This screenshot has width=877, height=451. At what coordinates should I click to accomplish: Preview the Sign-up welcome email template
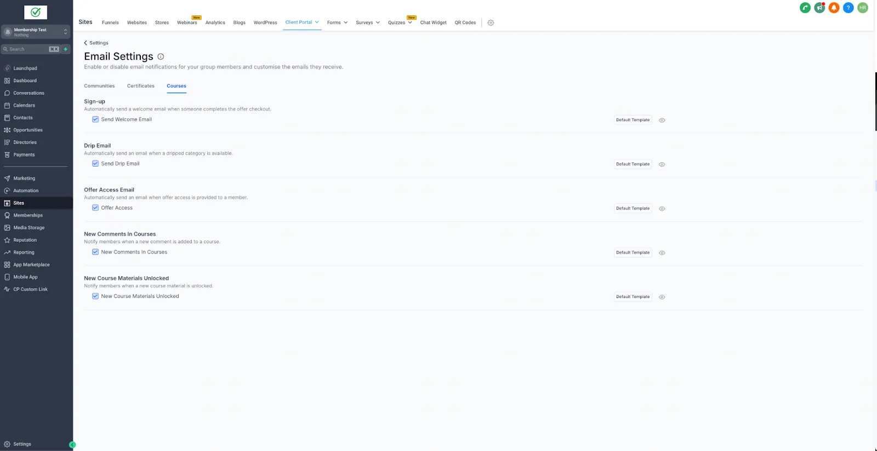[662, 120]
